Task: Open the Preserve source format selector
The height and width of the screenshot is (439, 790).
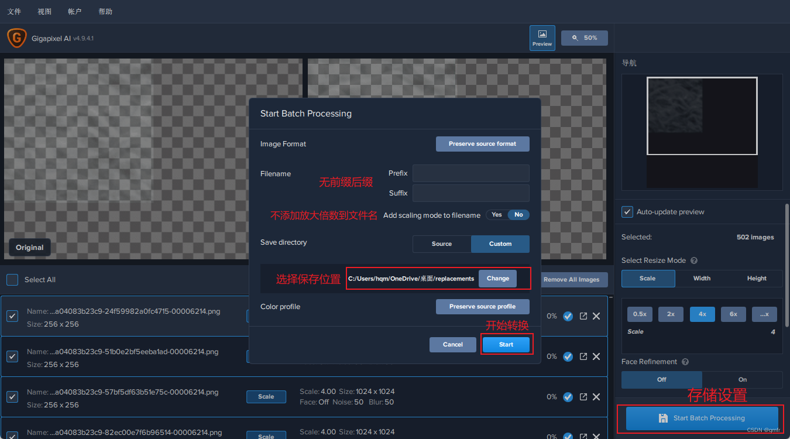Action: (x=482, y=143)
